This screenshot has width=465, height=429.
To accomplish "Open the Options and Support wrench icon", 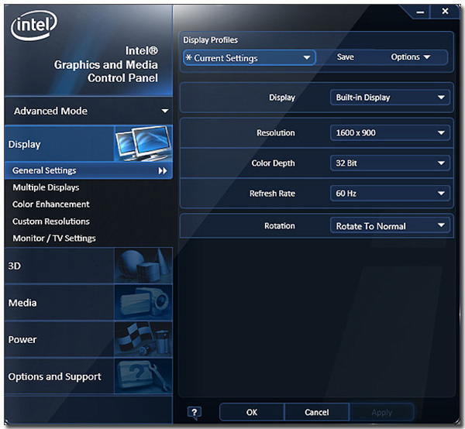I will pos(143,376).
